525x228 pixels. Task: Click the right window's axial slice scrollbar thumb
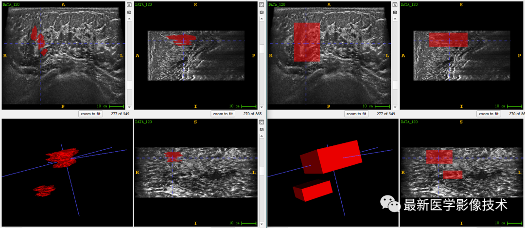(395, 85)
